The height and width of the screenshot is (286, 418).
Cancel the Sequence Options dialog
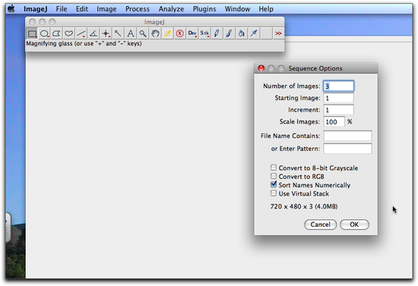(x=321, y=225)
